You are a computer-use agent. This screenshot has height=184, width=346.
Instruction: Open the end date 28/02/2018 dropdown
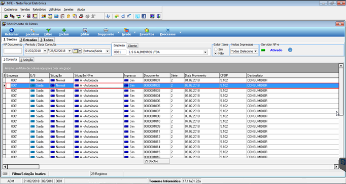(x=70, y=51)
